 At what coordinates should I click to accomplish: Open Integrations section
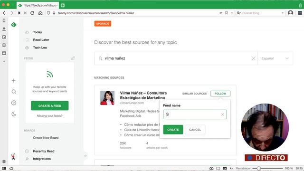click(42, 159)
